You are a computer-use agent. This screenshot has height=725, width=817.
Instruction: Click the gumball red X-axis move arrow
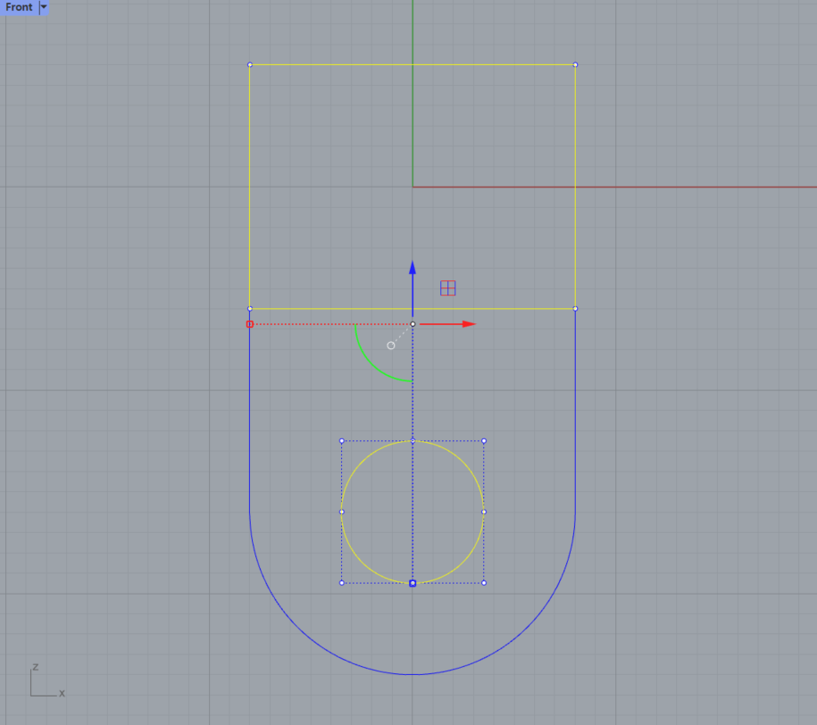pyautogui.click(x=447, y=324)
